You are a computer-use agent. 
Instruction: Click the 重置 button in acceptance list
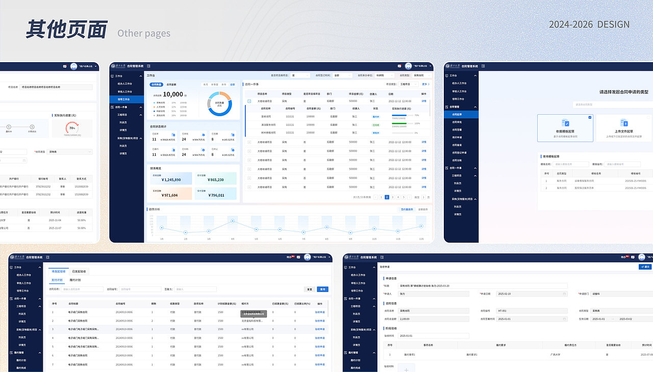309,289
